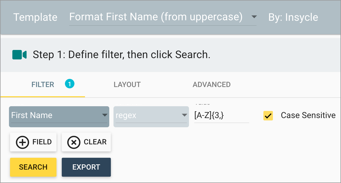Viewport: 341px width, 183px height.
Task: Clear all filters using CLEAR
Action: click(86, 142)
